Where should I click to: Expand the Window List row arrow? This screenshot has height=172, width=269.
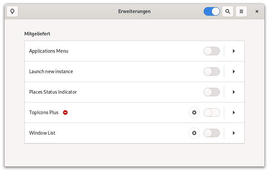pos(234,133)
